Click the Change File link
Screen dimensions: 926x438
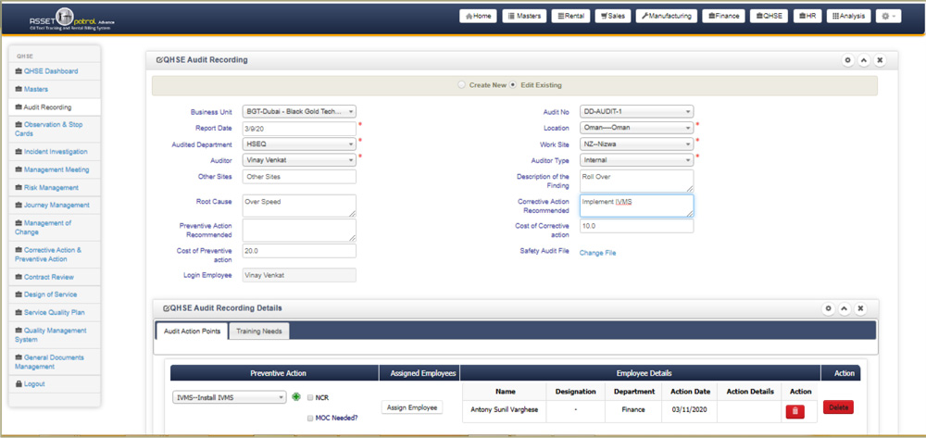[x=597, y=253]
